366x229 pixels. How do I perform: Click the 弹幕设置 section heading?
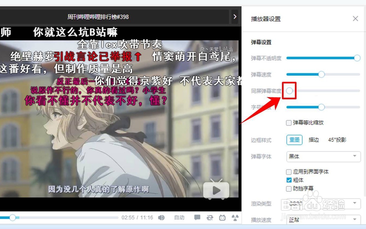click(x=261, y=42)
